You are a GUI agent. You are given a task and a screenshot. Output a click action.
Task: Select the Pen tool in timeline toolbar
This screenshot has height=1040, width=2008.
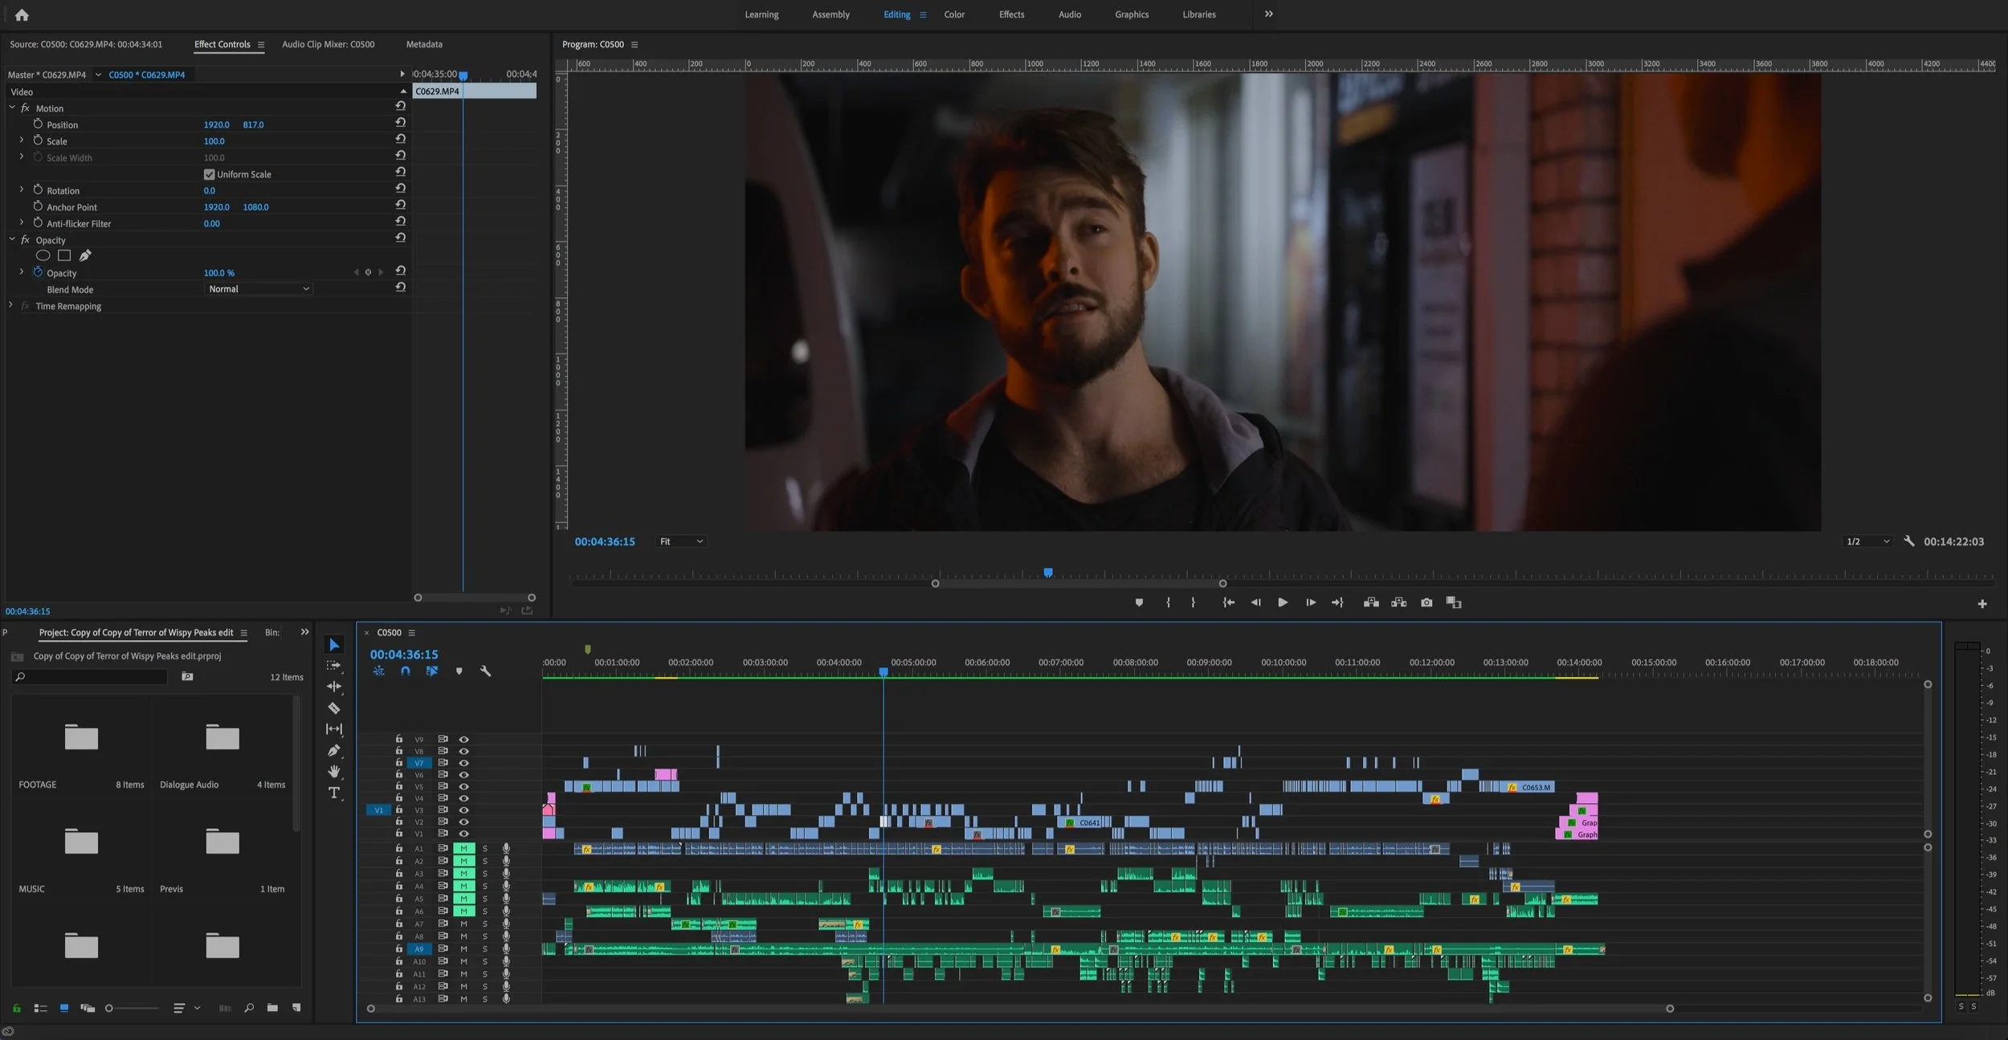coord(334,750)
